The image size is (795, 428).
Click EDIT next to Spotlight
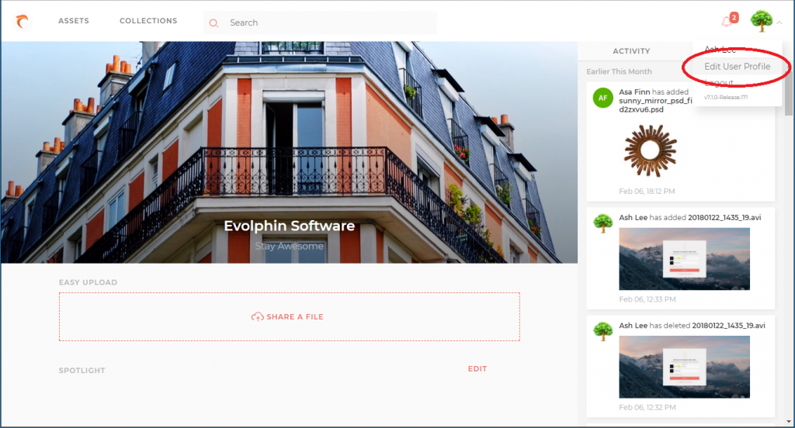(477, 369)
